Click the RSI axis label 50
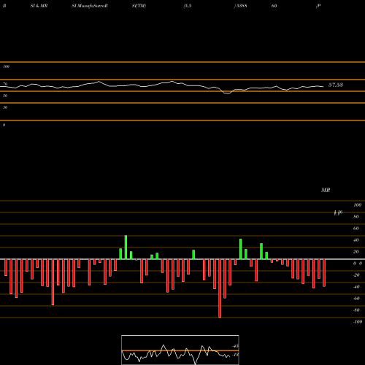The height and width of the screenshot is (365, 365). [x=5, y=96]
